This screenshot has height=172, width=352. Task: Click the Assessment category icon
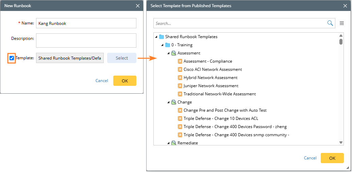coord(174,53)
